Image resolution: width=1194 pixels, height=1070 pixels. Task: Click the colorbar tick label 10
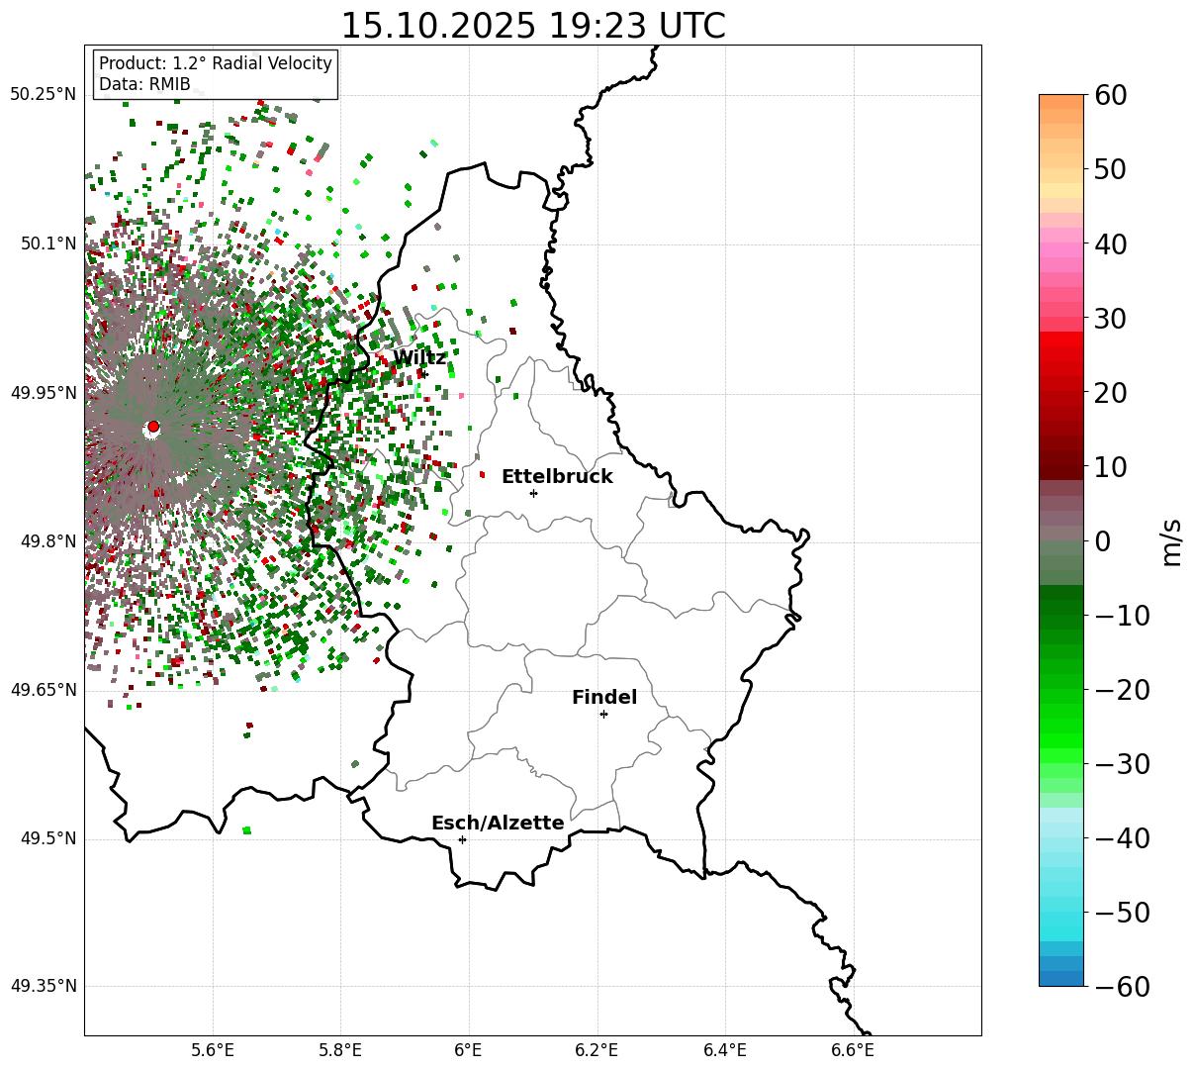click(x=1111, y=467)
